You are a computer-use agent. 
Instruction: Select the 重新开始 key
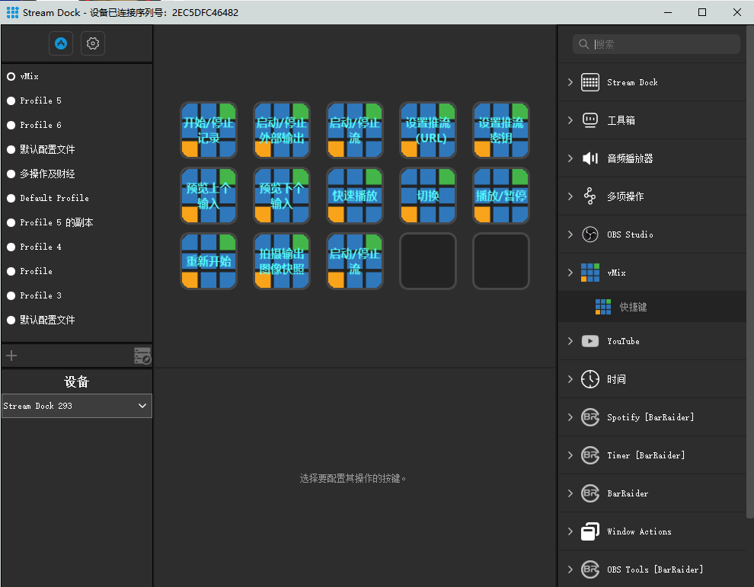[209, 261]
